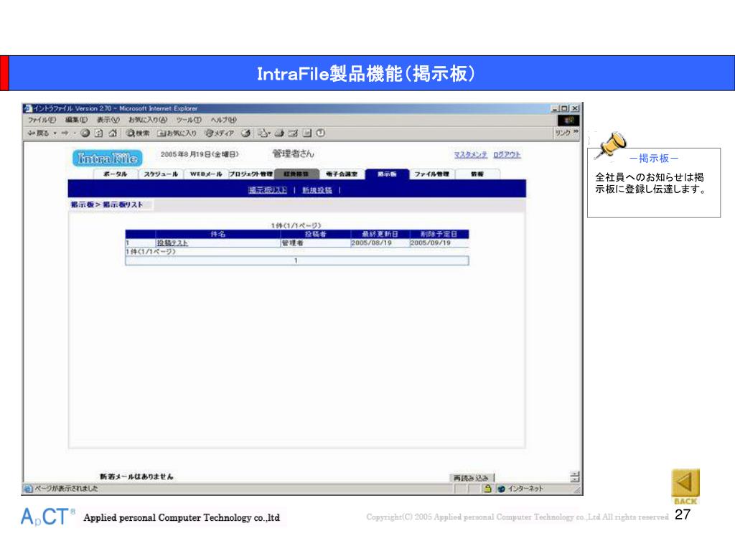Click the refresh page icon in toolbar
The height and width of the screenshot is (551, 735).
98,133
